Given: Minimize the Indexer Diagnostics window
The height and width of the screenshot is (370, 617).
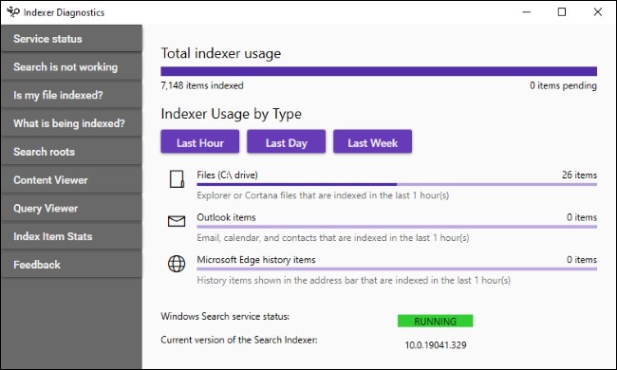Looking at the screenshot, I should [x=527, y=12].
